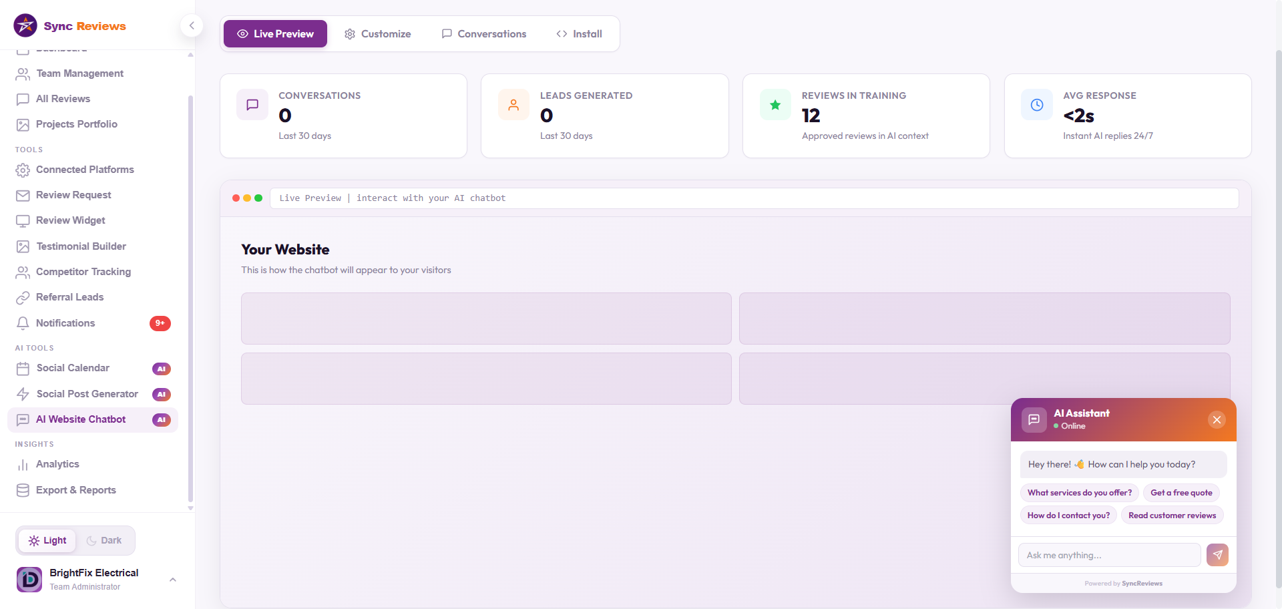The width and height of the screenshot is (1282, 609).
Task: Choose 'Read customer reviews' suggestion
Action: [1172, 516]
